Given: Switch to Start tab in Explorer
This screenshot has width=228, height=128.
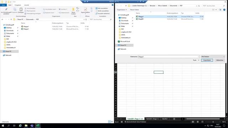Looking at the screenshot, I should (10, 5).
